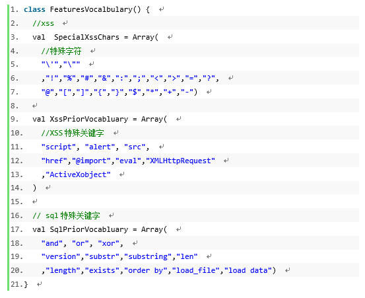Click the class keyword on line 1
The image size is (365, 298).
pyautogui.click(x=34, y=9)
